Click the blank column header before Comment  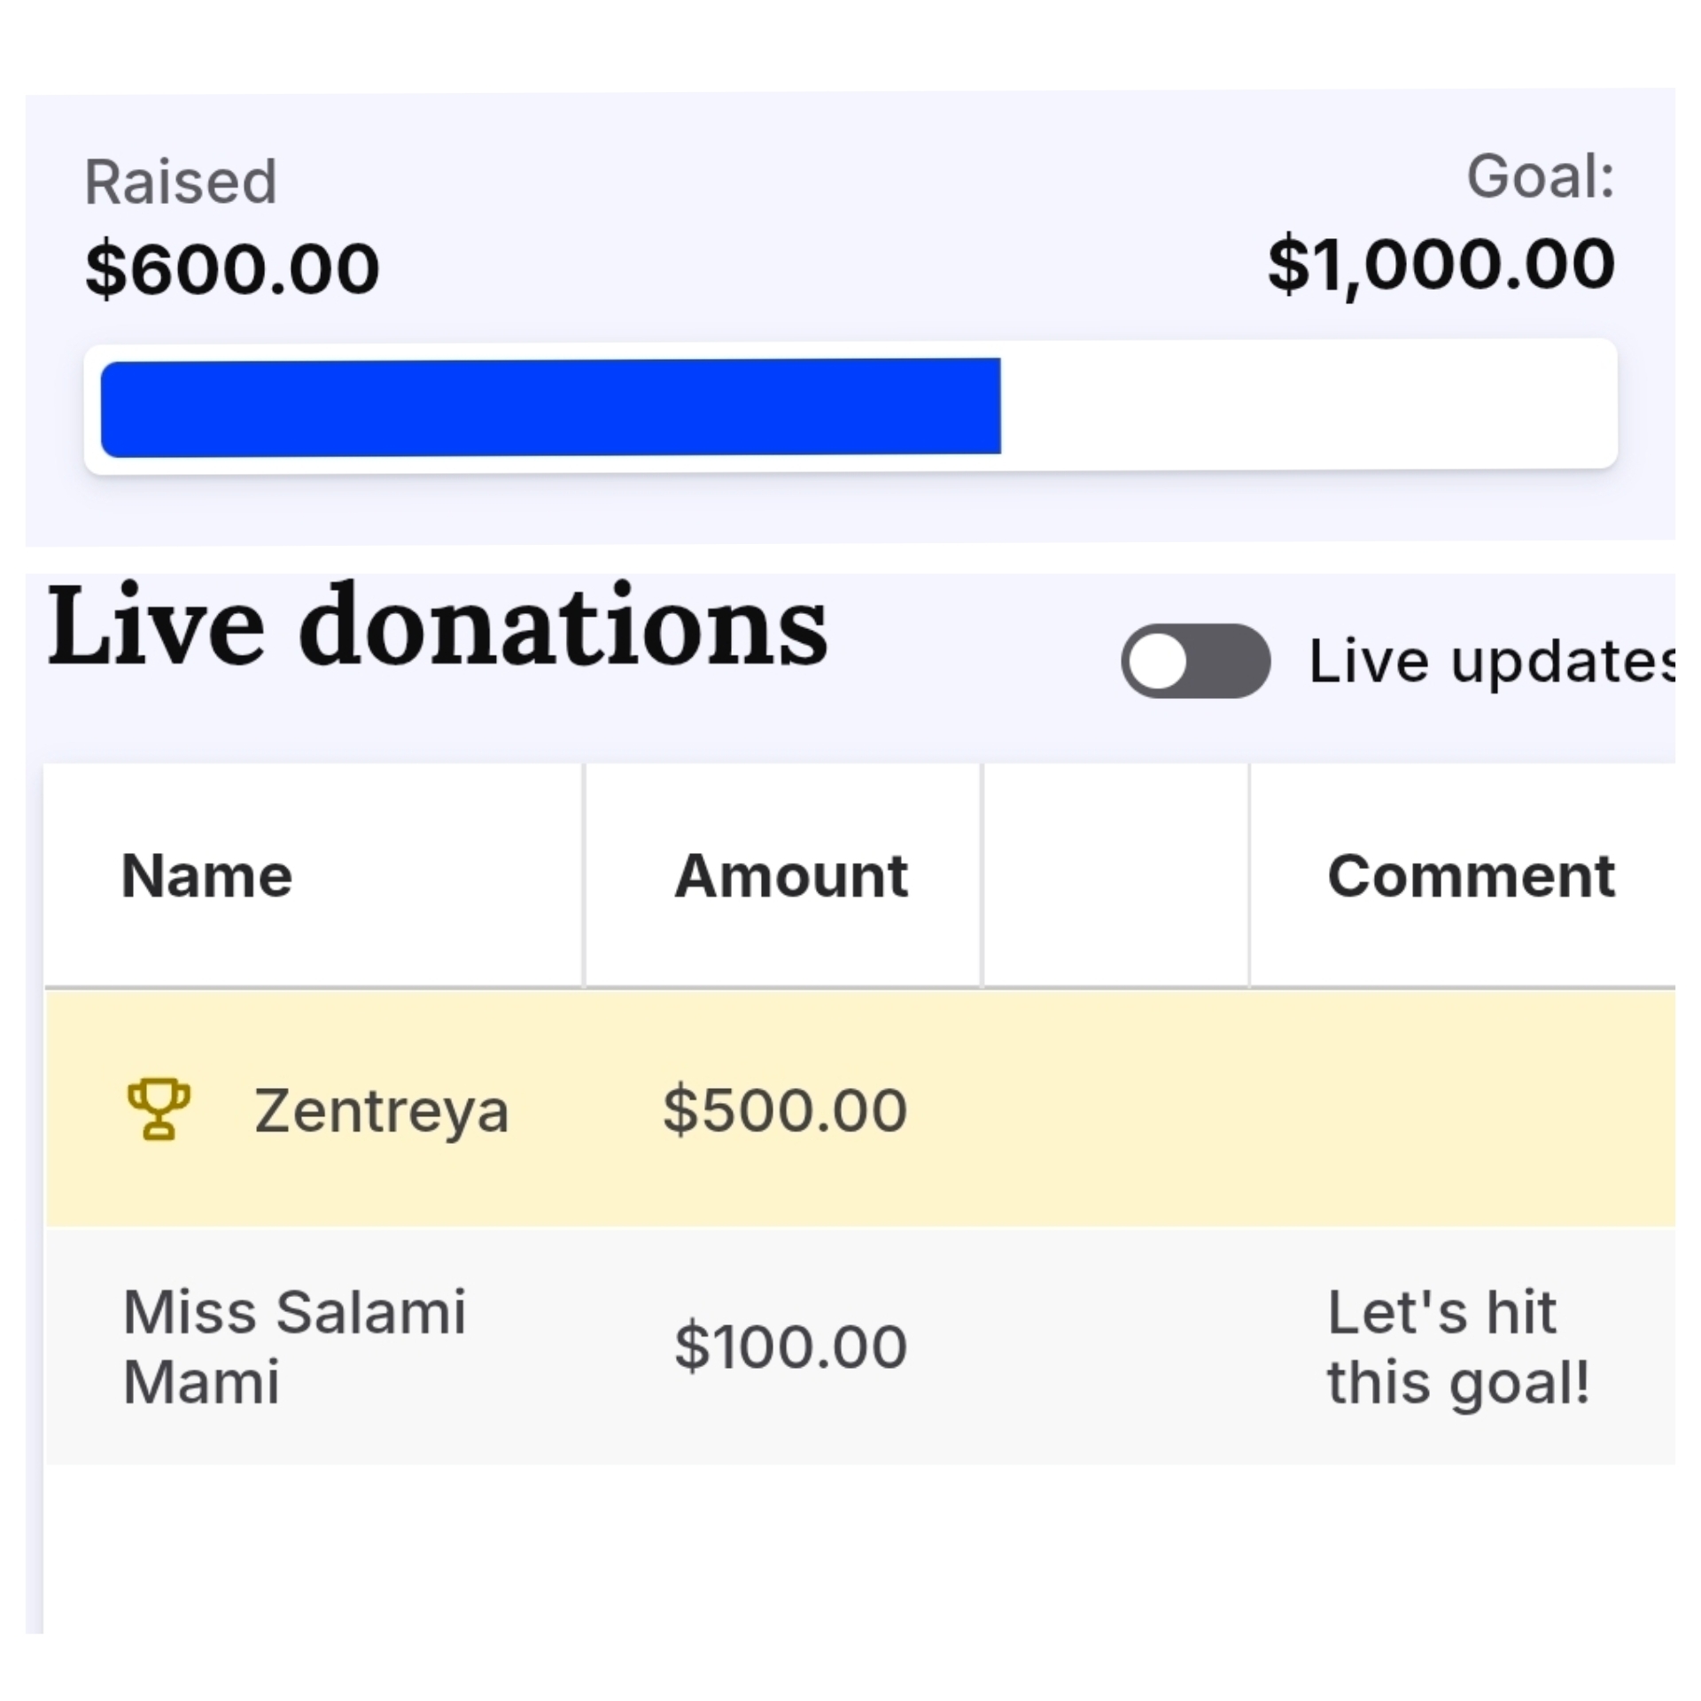(1115, 876)
